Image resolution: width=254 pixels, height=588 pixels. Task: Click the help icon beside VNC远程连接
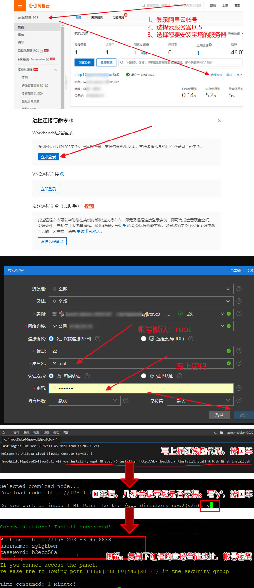[x=62, y=174]
